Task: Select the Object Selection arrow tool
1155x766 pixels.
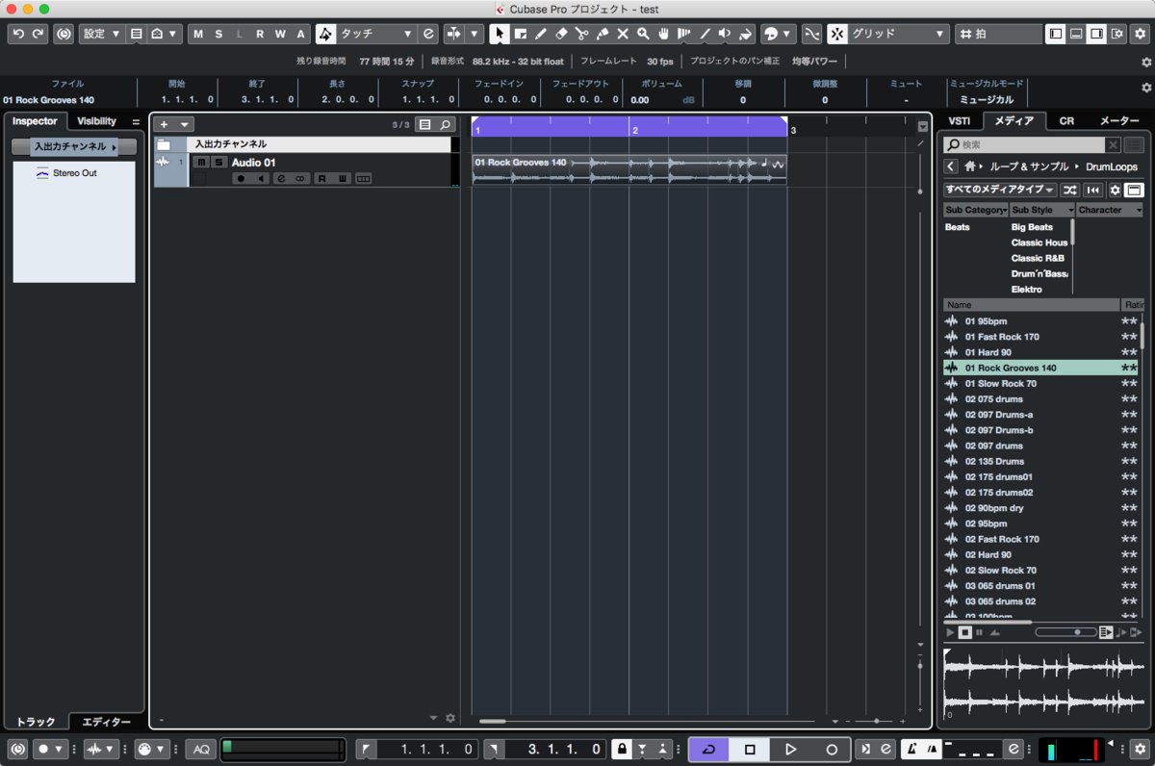Action: pos(499,34)
